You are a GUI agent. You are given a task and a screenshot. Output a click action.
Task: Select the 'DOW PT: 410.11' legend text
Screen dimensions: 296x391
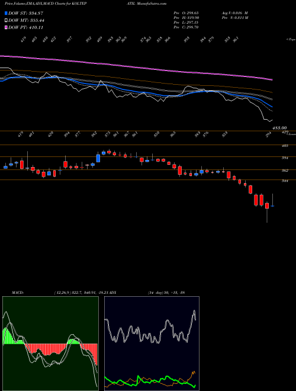tap(26, 28)
